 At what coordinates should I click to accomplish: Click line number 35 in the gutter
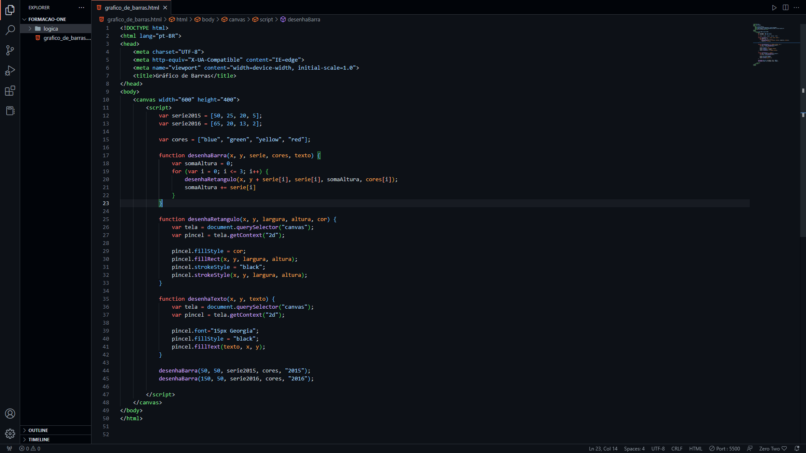pyautogui.click(x=106, y=299)
